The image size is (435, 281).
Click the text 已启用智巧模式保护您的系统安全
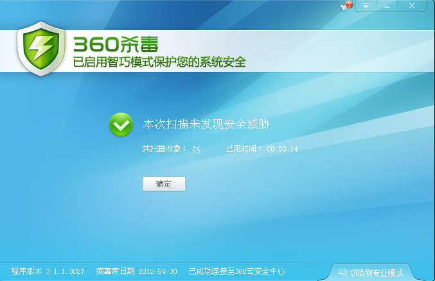tap(159, 62)
